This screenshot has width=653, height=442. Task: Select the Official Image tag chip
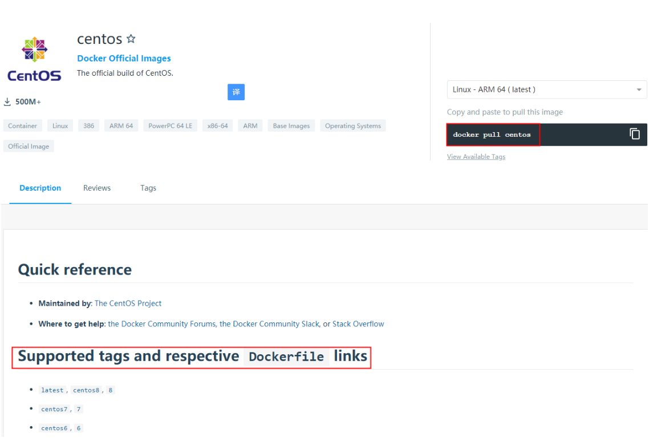tap(29, 146)
